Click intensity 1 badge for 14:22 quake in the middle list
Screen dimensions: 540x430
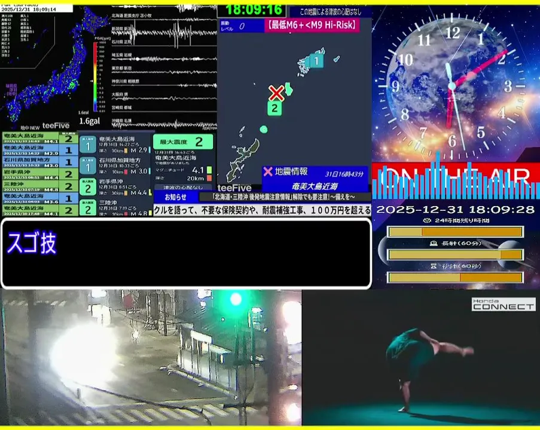point(88,145)
